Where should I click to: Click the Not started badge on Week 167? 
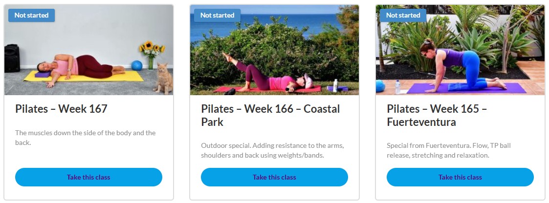coord(31,15)
